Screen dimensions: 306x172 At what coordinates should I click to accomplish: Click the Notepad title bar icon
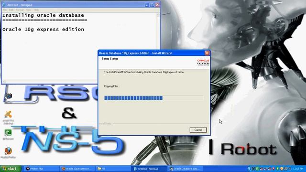4,5
